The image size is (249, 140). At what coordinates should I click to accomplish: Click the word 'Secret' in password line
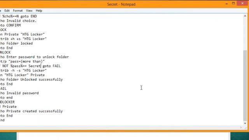pyautogui.click(x=35, y=66)
